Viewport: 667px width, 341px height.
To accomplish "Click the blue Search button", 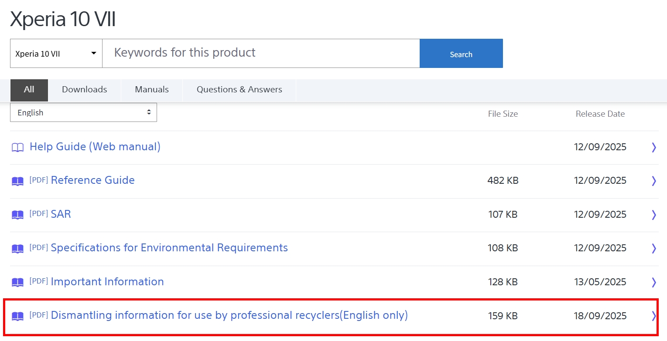I will pos(461,54).
